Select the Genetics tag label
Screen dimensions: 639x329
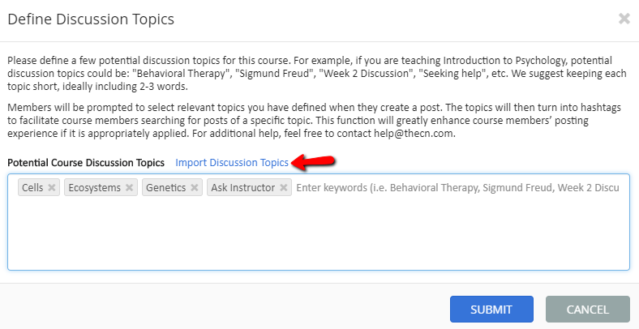pos(166,187)
